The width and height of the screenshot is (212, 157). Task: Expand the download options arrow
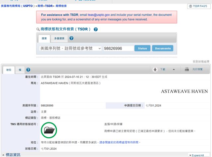174,70
